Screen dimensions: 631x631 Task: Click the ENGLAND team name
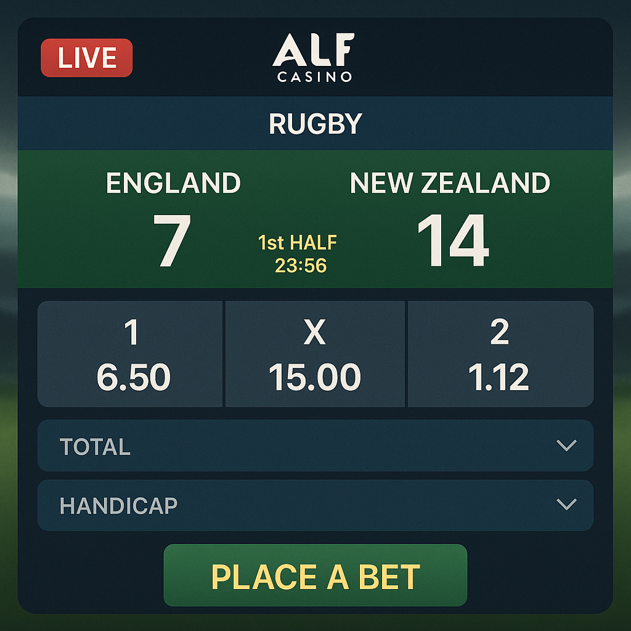[173, 183]
